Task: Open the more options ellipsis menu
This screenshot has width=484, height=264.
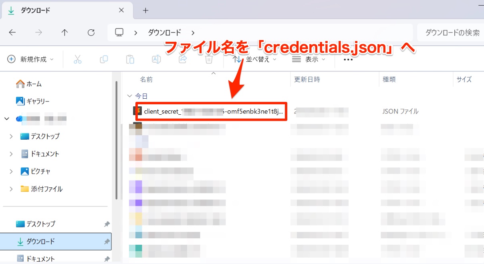Action: [x=348, y=59]
